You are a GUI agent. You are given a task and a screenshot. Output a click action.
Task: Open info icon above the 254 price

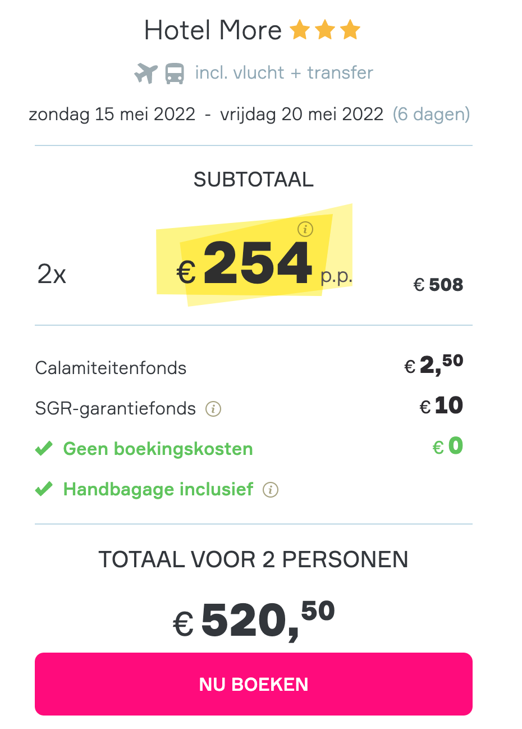tap(305, 229)
